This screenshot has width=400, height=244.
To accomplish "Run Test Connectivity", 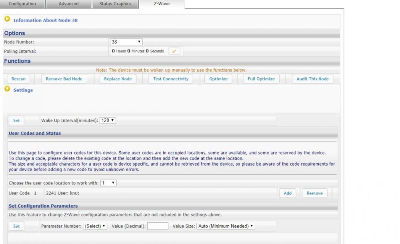I will (x=171, y=79).
